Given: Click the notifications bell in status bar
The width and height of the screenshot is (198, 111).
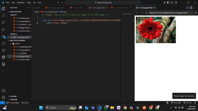Looking at the screenshot, I should pyautogui.click(x=195, y=103).
